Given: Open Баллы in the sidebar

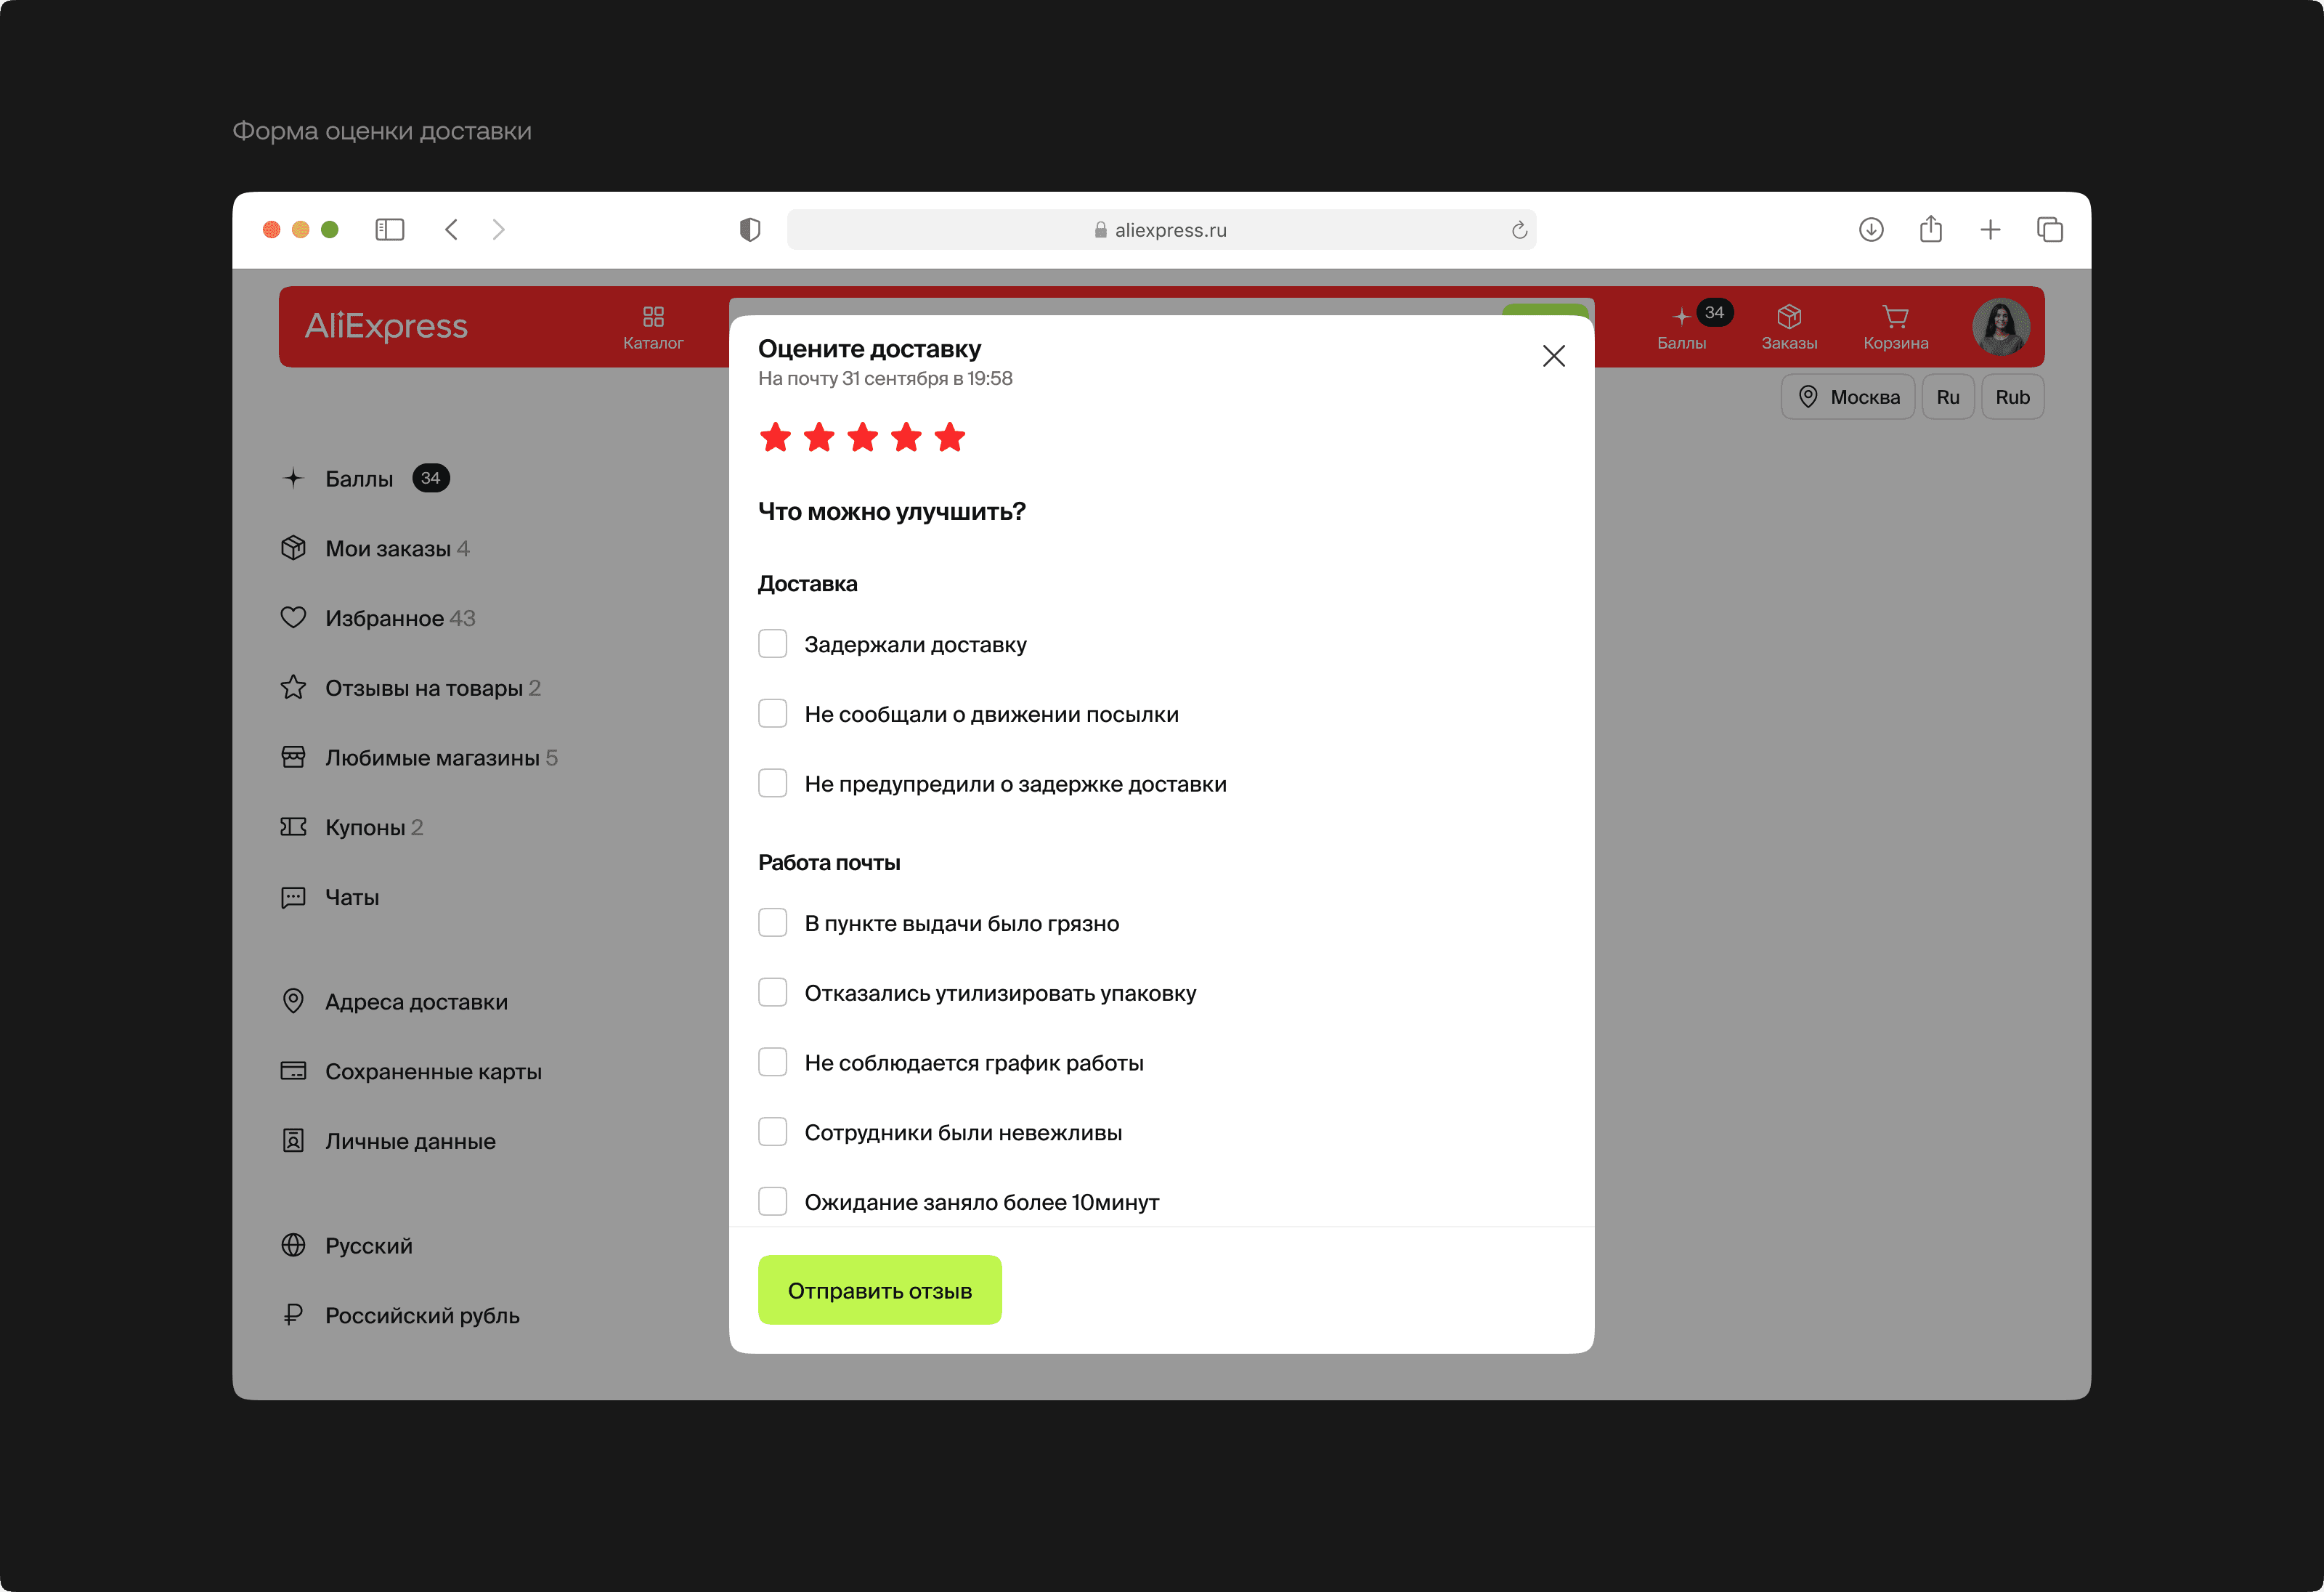Looking at the screenshot, I should (x=366, y=479).
